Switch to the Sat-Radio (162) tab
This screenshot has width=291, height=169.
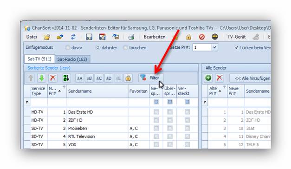(72, 59)
